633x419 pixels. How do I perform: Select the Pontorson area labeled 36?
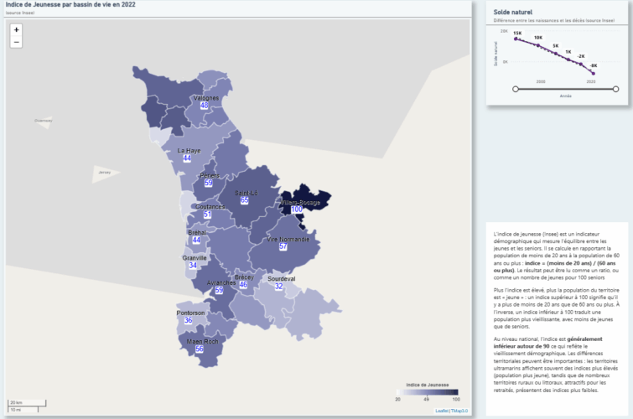[x=189, y=319]
